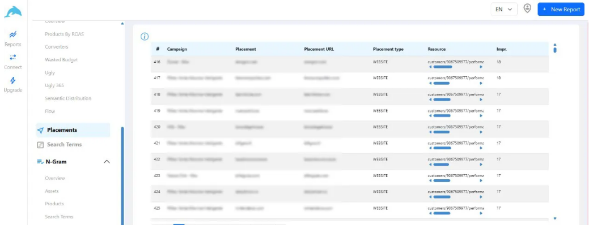Viewport: 589px width, 233px height.
Task: Click the table scroll-down arrow
Action: [x=555, y=218]
